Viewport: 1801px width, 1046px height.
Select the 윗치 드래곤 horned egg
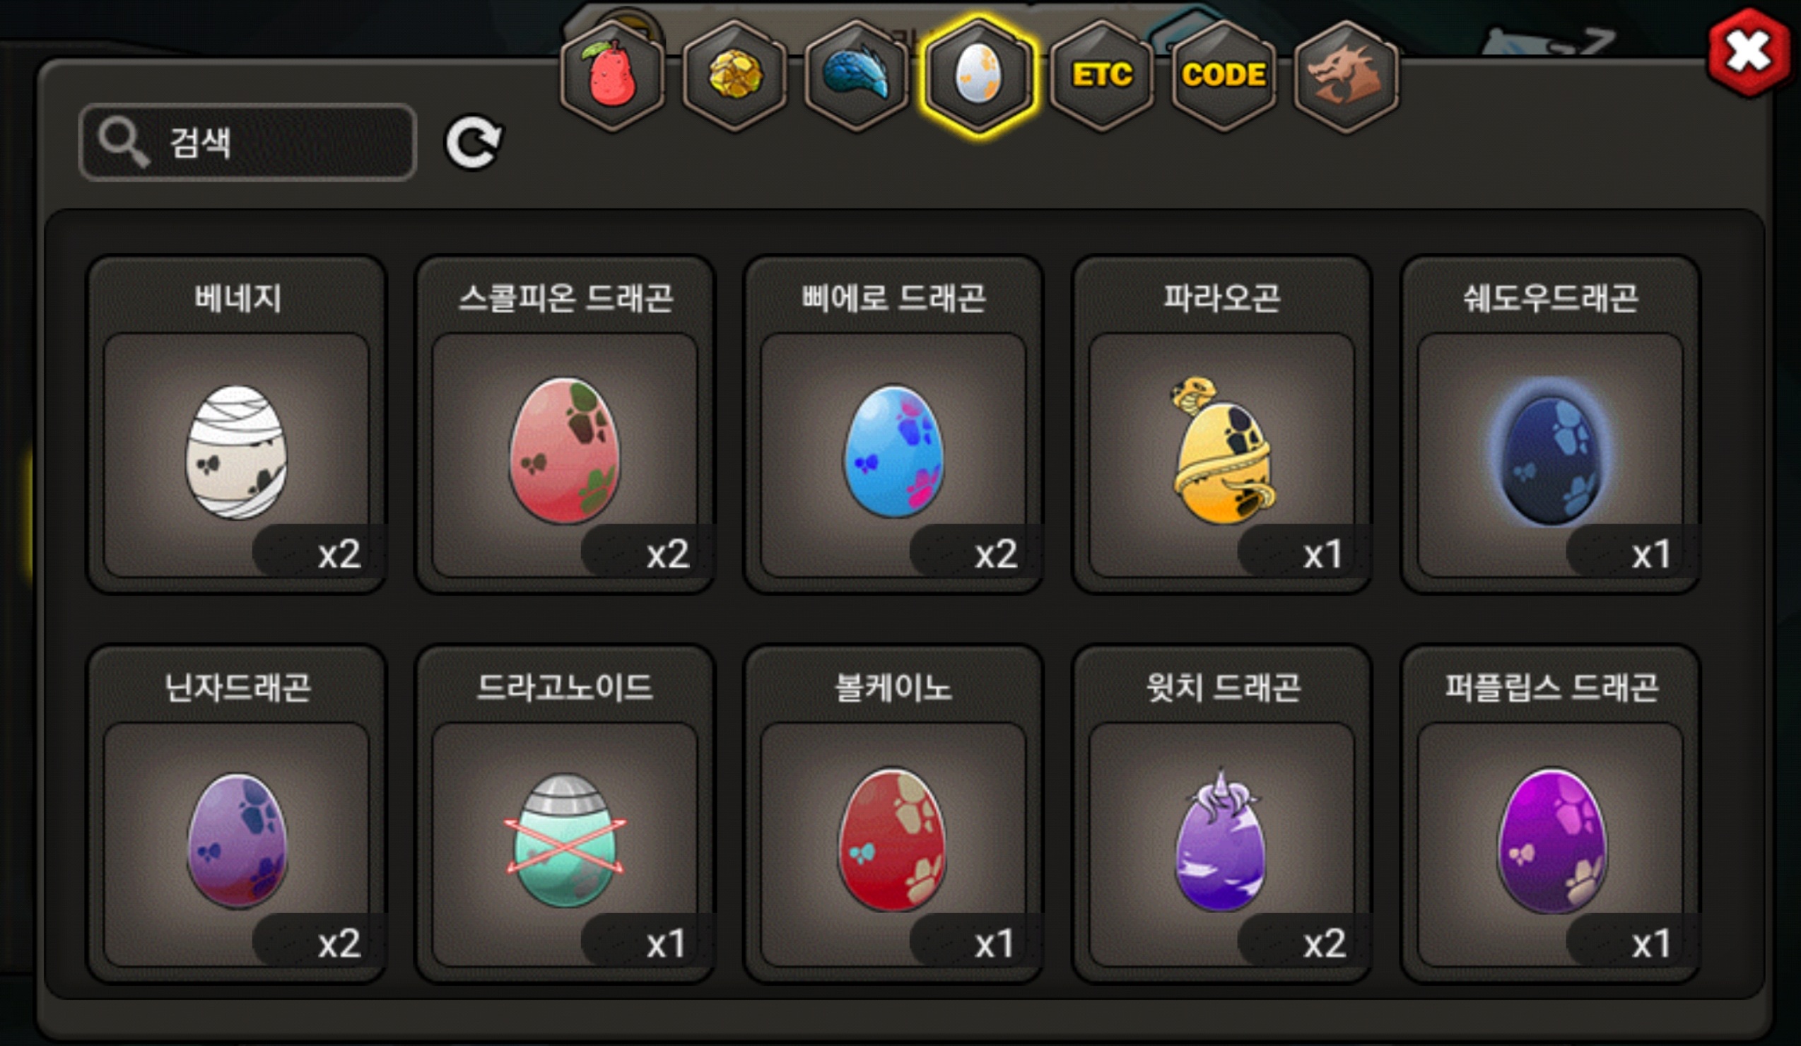(x=1222, y=814)
